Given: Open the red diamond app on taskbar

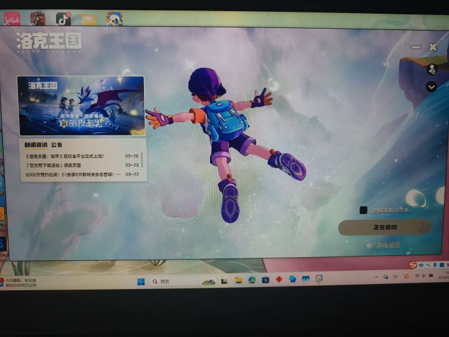Looking at the screenshot, I should tap(279, 280).
